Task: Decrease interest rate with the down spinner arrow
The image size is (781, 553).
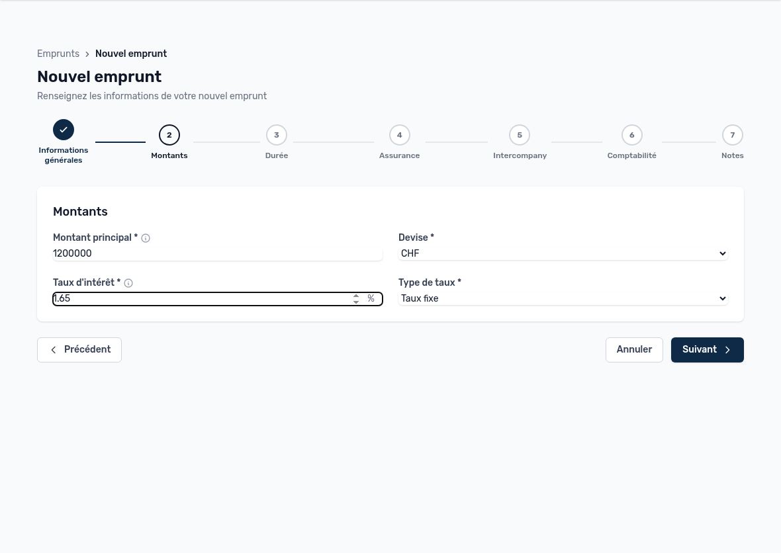Action: (355, 302)
